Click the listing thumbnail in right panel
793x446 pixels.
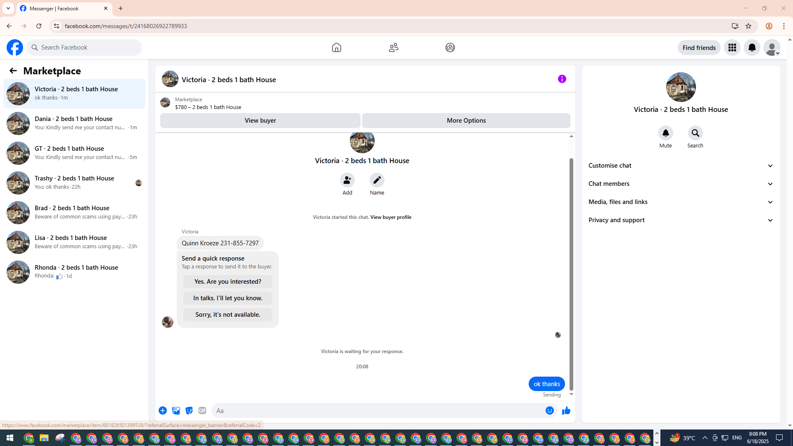coord(681,87)
